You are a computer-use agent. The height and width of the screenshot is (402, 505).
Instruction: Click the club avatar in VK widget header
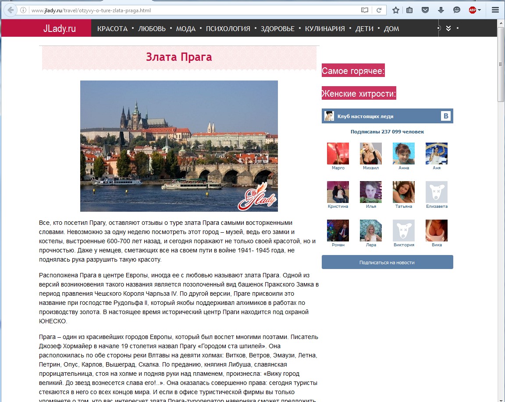pyautogui.click(x=329, y=116)
